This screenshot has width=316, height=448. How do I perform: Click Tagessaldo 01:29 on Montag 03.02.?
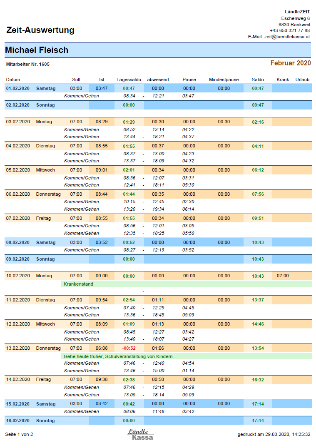tap(129, 122)
